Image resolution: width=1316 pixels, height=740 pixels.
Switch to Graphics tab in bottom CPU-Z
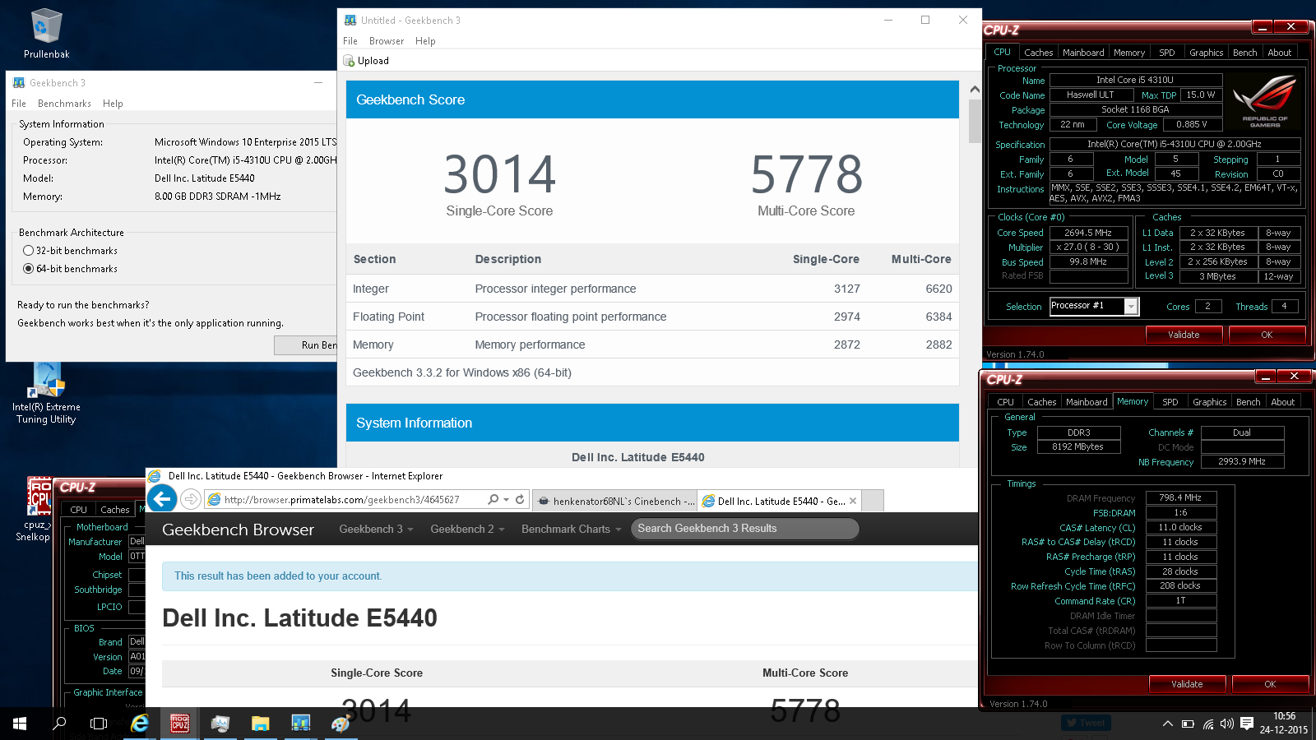point(1209,402)
